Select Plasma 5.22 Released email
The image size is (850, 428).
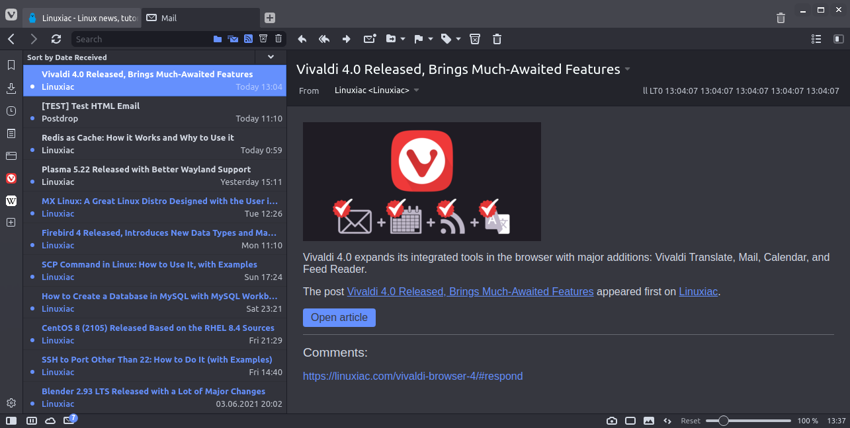tap(155, 176)
